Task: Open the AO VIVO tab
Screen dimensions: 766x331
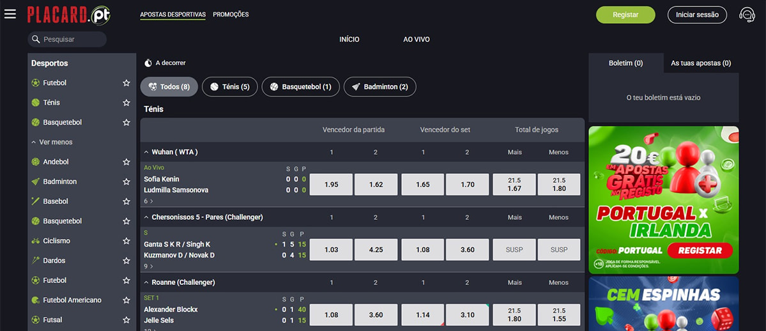Action: 416,40
